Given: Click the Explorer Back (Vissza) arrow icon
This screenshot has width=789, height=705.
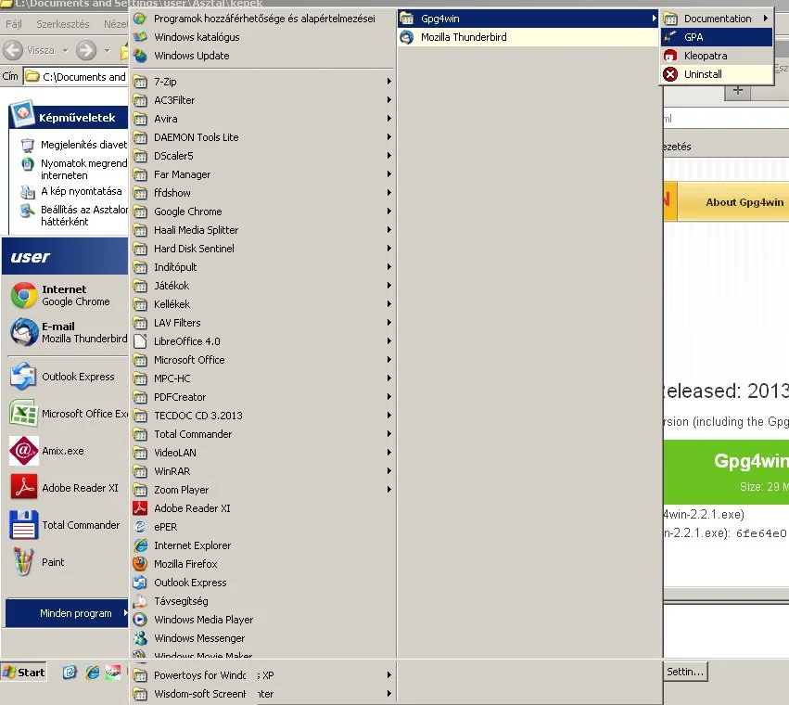Looking at the screenshot, I should (13, 50).
